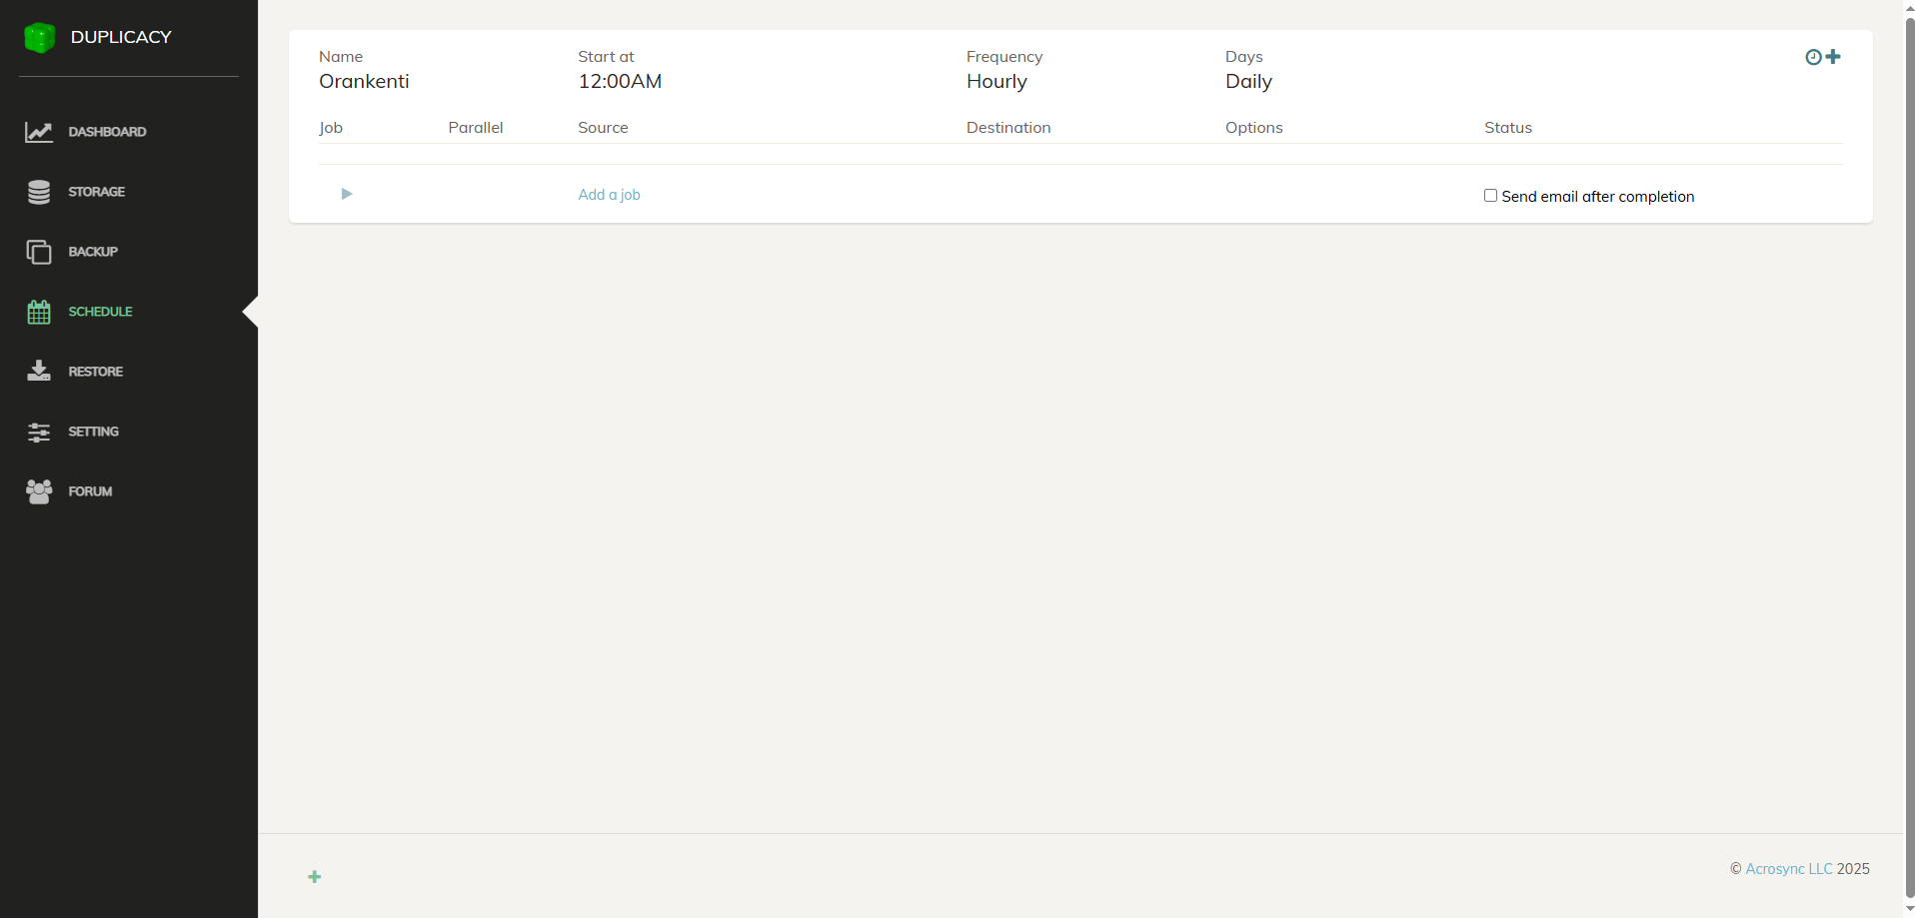Open the Backup section in the sidebar
1915x918 pixels.
pyautogui.click(x=92, y=252)
